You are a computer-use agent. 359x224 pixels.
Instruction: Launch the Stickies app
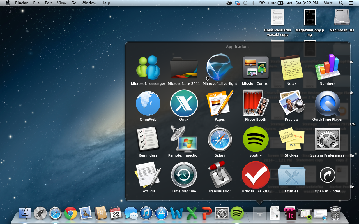click(x=292, y=139)
